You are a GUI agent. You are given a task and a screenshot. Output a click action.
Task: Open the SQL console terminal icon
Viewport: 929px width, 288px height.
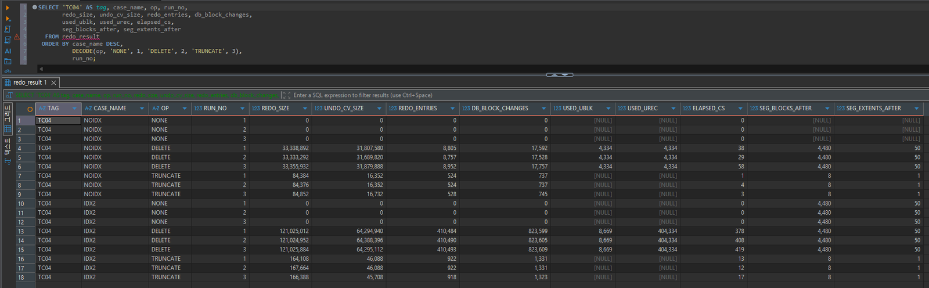point(8,61)
